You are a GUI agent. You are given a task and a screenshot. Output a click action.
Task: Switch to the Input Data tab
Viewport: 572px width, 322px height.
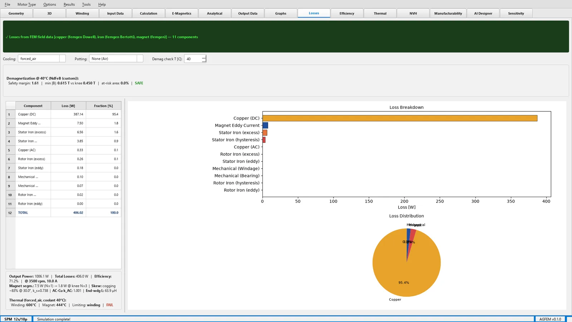click(115, 13)
